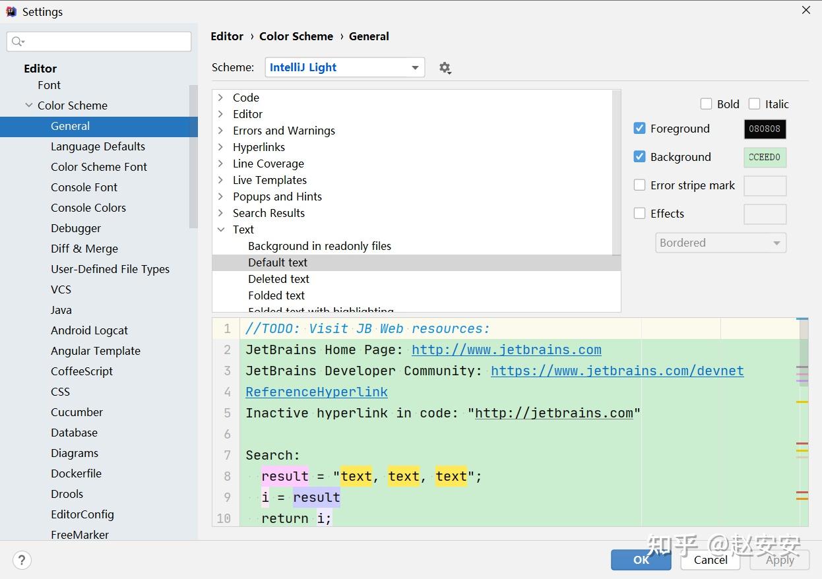Collapse the Text tree node
The width and height of the screenshot is (822, 579).
point(221,229)
